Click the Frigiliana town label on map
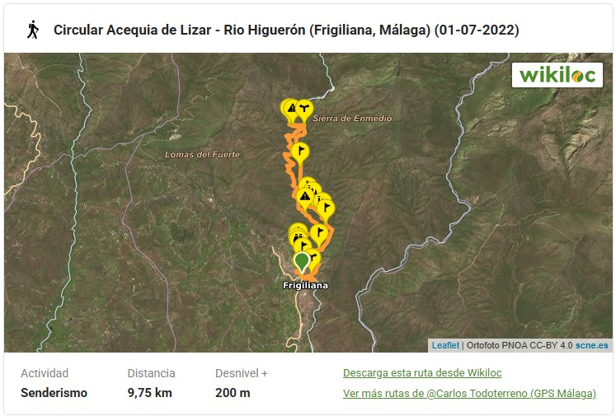616x416 pixels. pos(305,286)
